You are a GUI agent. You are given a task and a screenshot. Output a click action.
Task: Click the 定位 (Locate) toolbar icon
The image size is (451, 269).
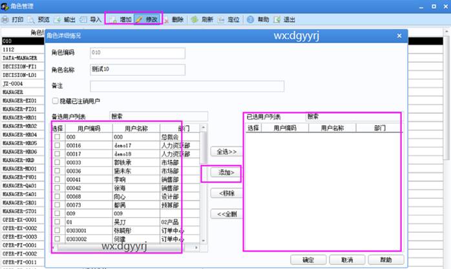[220, 19]
